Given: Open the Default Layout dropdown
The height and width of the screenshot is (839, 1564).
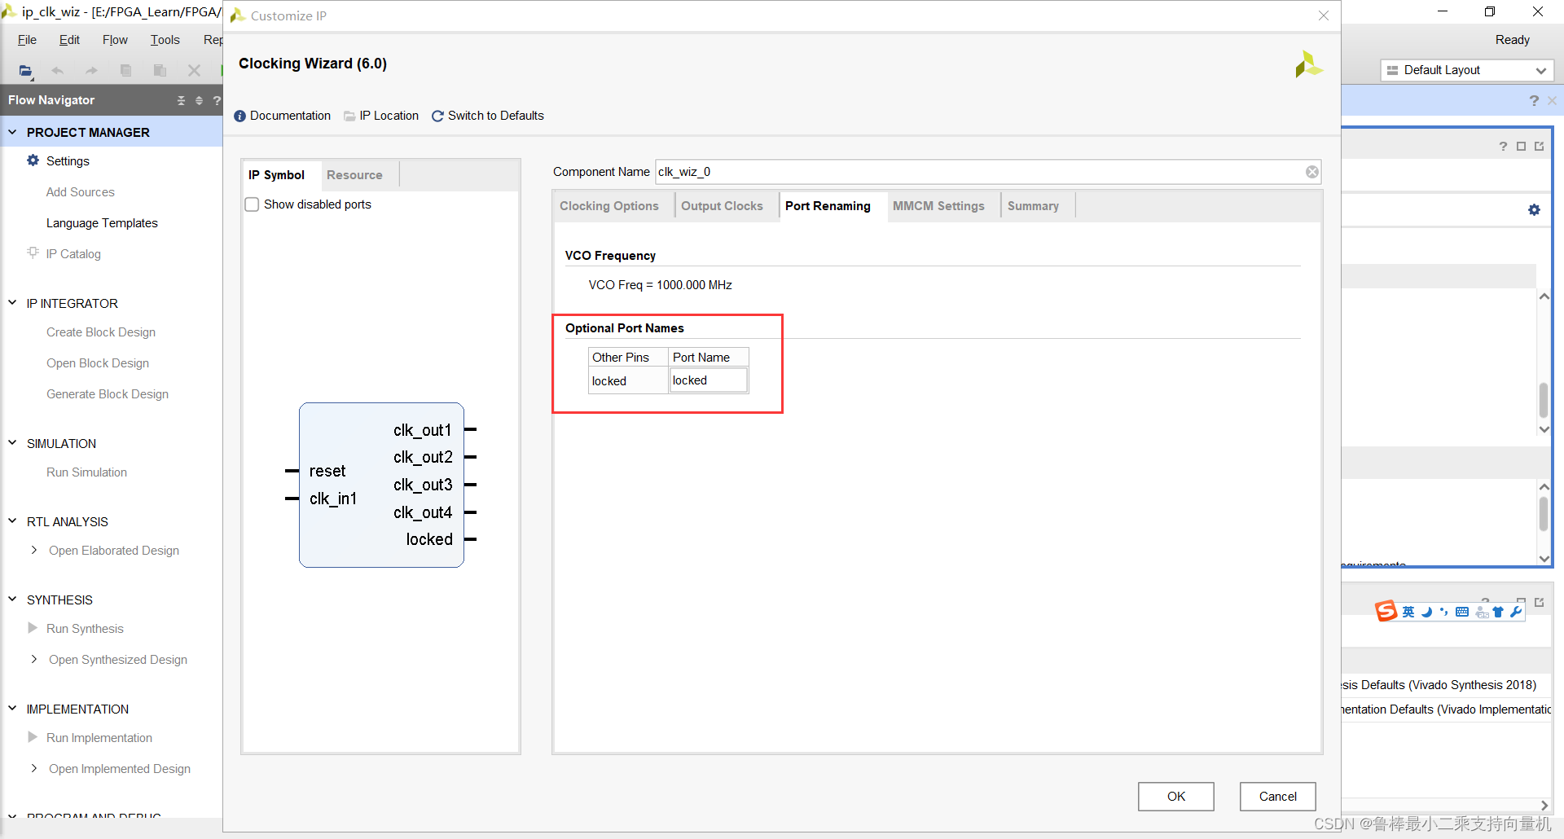Looking at the screenshot, I should point(1467,70).
